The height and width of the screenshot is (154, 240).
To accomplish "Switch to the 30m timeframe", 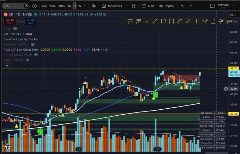I will click(61, 6).
